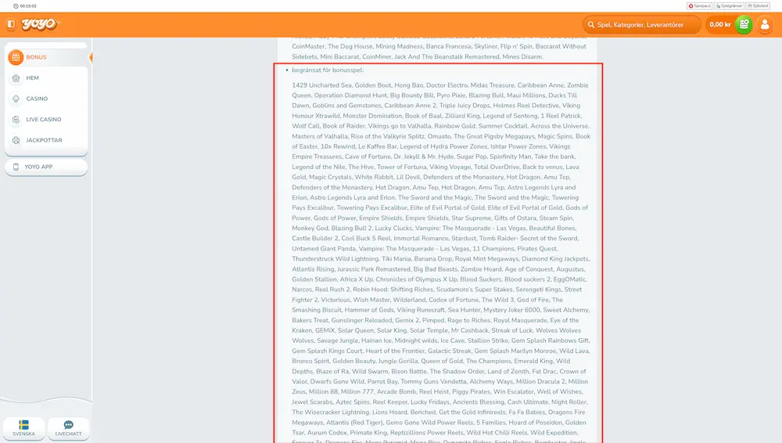
Task: Click 'The Great Pigsby Megapays' text
Action: (495, 136)
